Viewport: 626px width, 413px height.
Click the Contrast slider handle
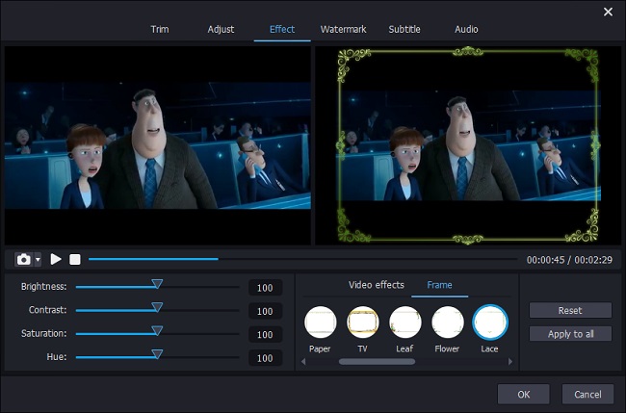[157, 307]
